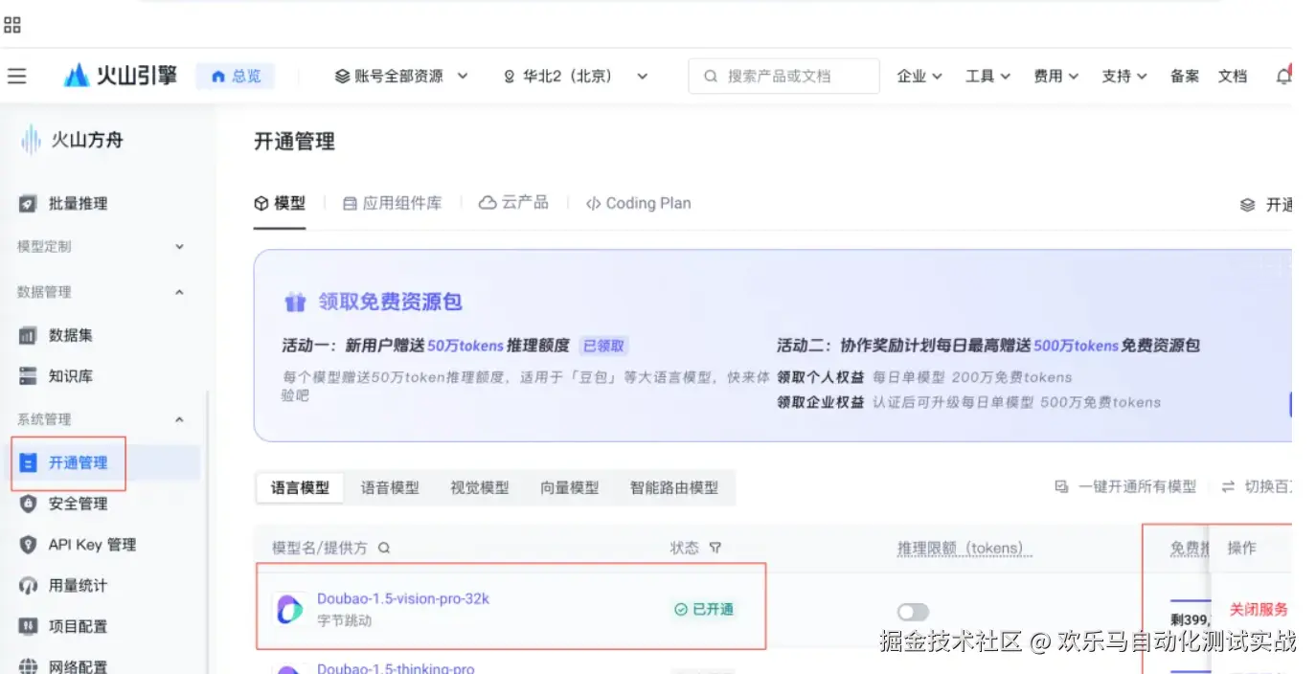Focus the 搜索产品或文档 search box
This screenshot has width=1316, height=674.
point(783,76)
